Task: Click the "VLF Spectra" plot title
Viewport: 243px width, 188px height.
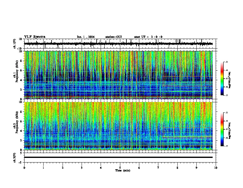Action: click(35, 37)
